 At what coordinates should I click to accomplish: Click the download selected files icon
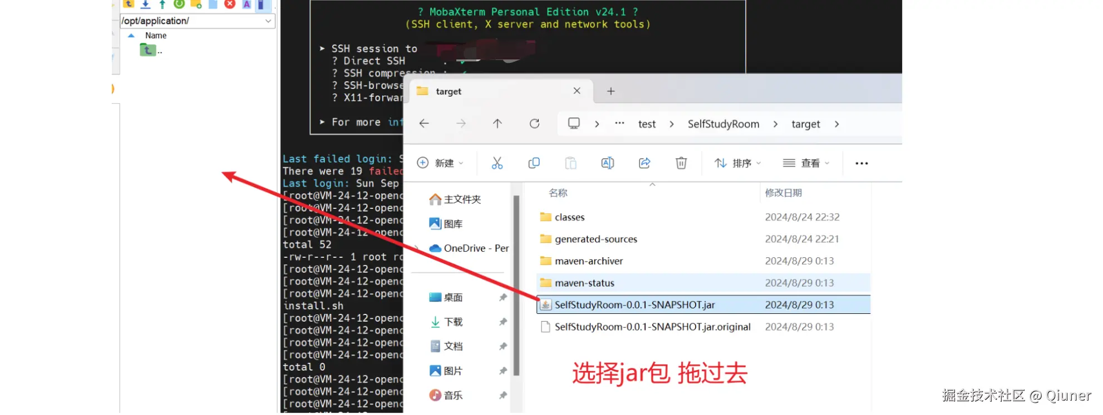coord(145,4)
